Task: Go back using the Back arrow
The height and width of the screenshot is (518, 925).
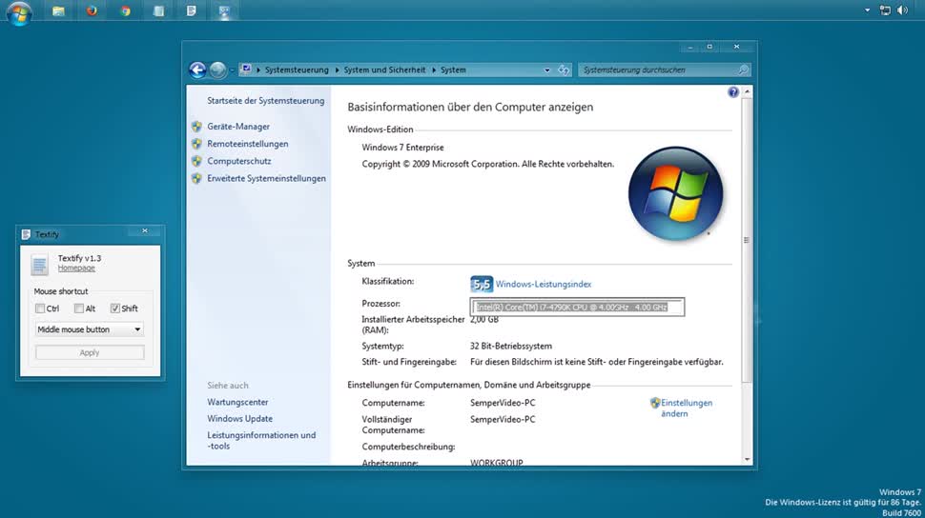Action: point(197,70)
